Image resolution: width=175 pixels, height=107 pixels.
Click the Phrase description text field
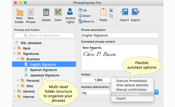[120, 35]
